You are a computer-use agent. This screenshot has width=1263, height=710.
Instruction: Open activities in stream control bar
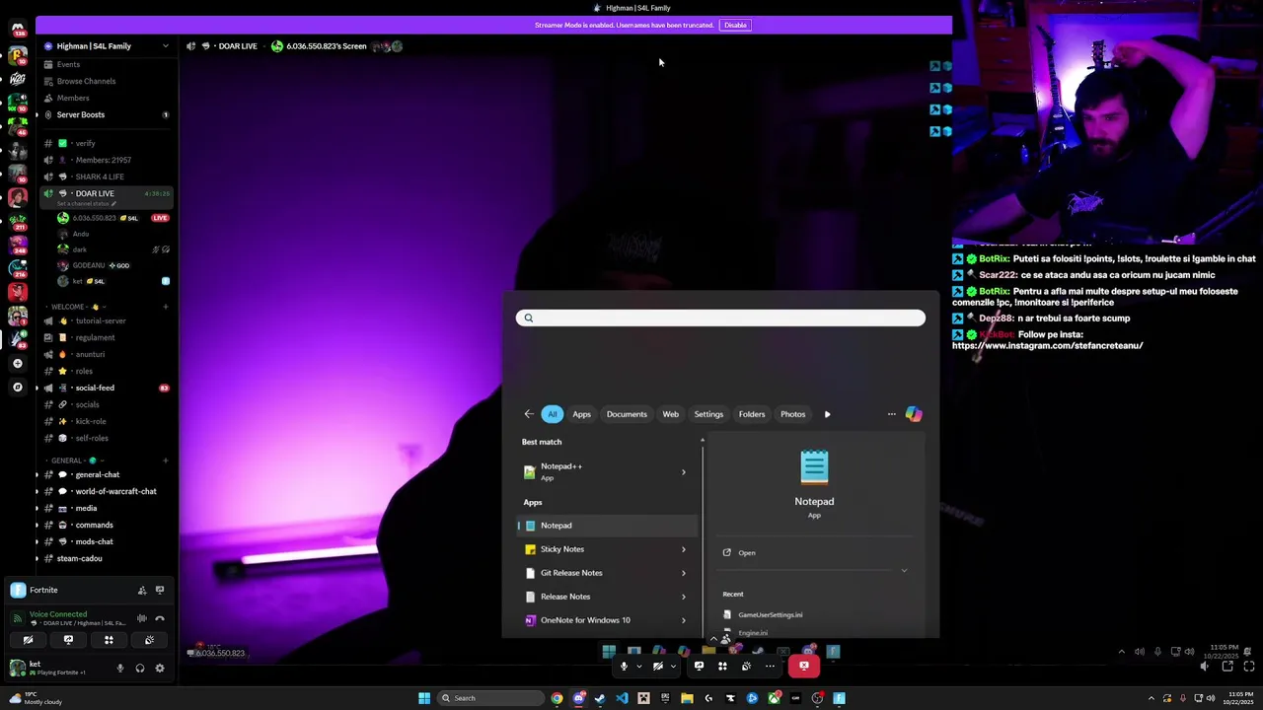tap(722, 666)
